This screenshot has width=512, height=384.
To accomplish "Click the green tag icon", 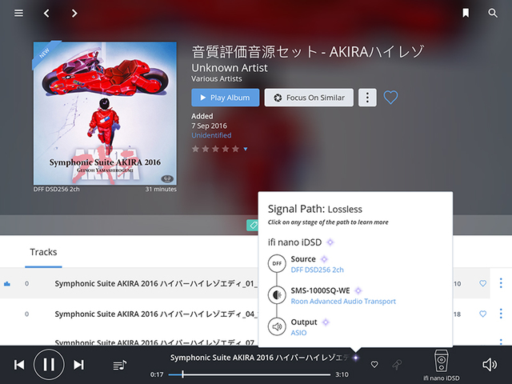I will 253,225.
